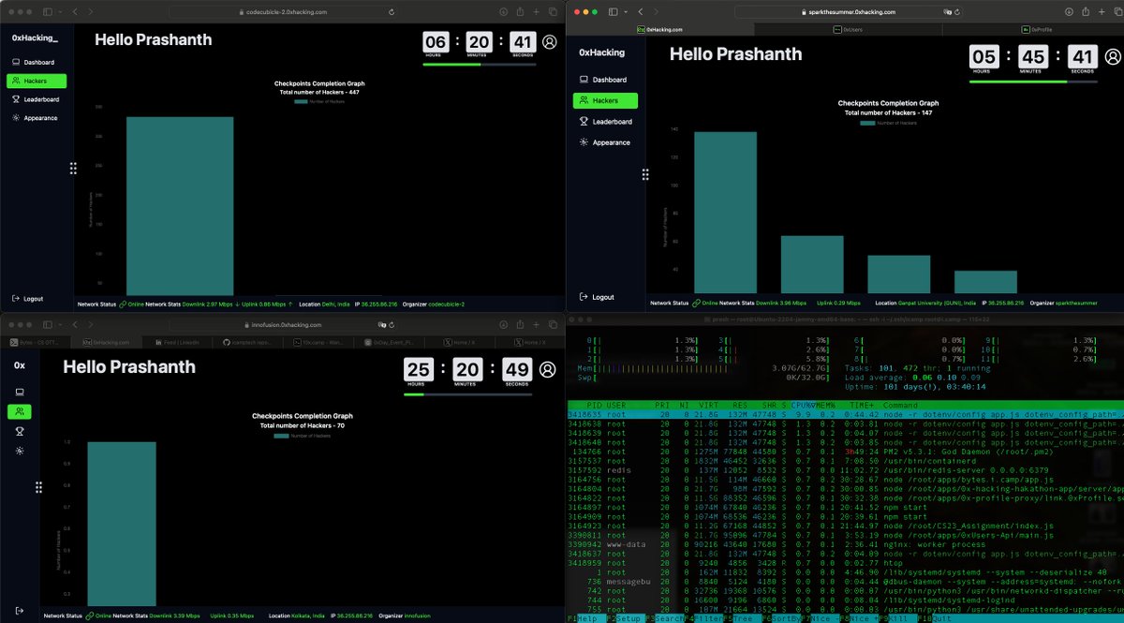Click share icon in codecubicle-2 Safari window
Viewport: 1124px width, 623px height.
519,11
